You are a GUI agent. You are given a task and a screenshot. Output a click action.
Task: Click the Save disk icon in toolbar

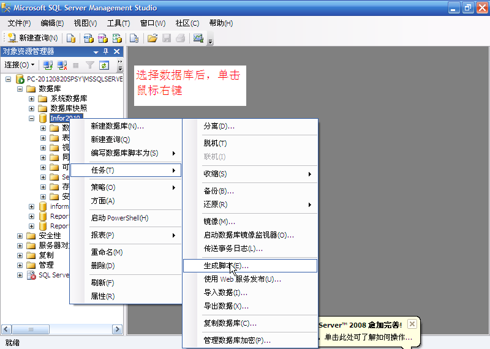tap(167, 39)
